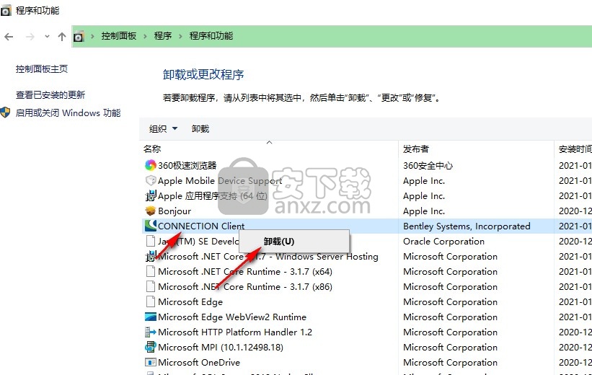The width and height of the screenshot is (592, 375).
Task: Navigate up one level with up arrow
Action: pos(62,36)
